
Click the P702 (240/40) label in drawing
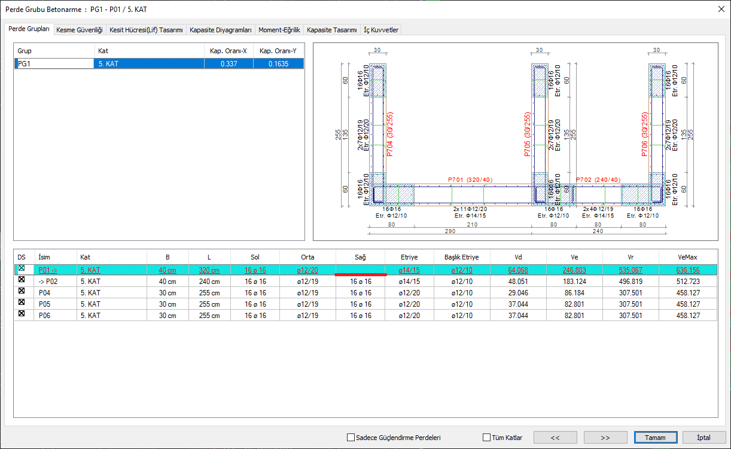coord(598,179)
